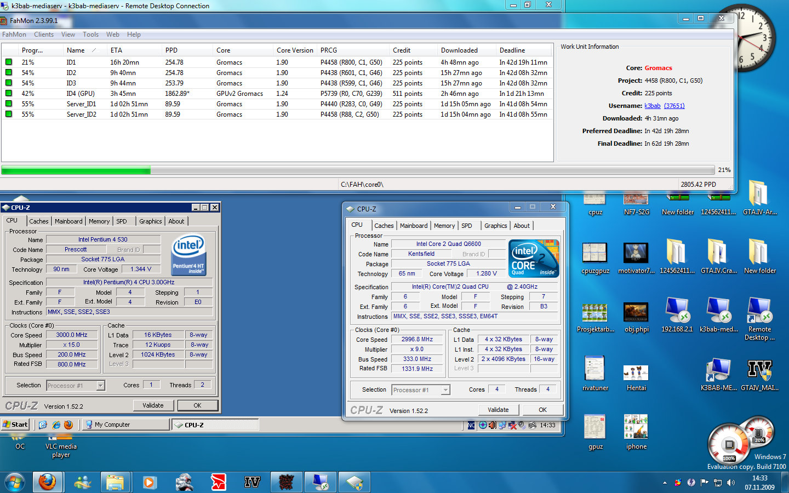Click the Intel Core 2 Quad Q6600 name field
Viewport: 789px width, 493px height.
click(448, 244)
